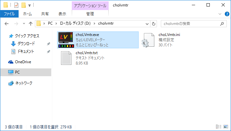Click the OneDrive cloud icon
The width and height of the screenshot is (231, 131).
tap(11, 62)
